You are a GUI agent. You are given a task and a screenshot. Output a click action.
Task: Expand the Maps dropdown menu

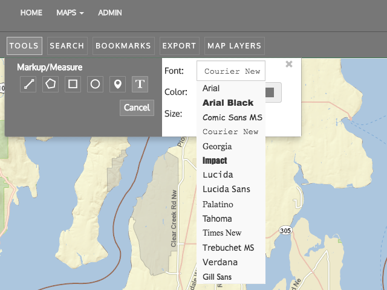click(70, 13)
